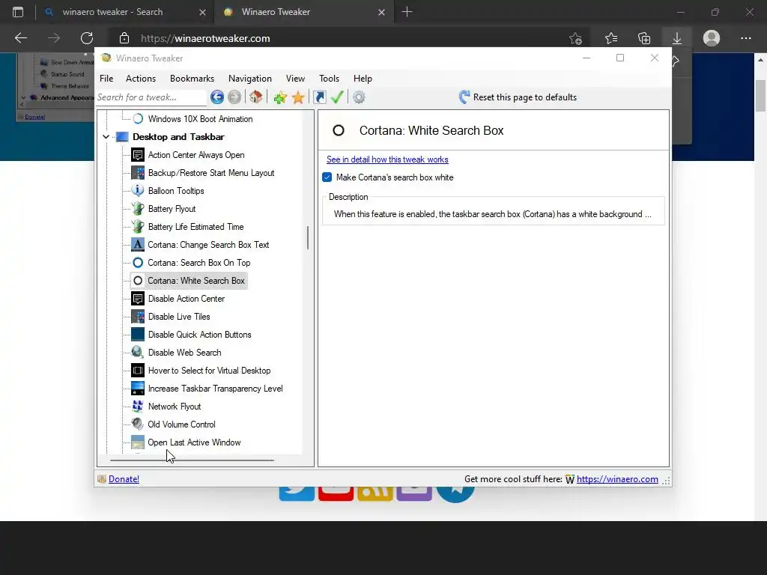Click the Open Last Active Window icon
The image size is (767, 575).
[x=138, y=442]
